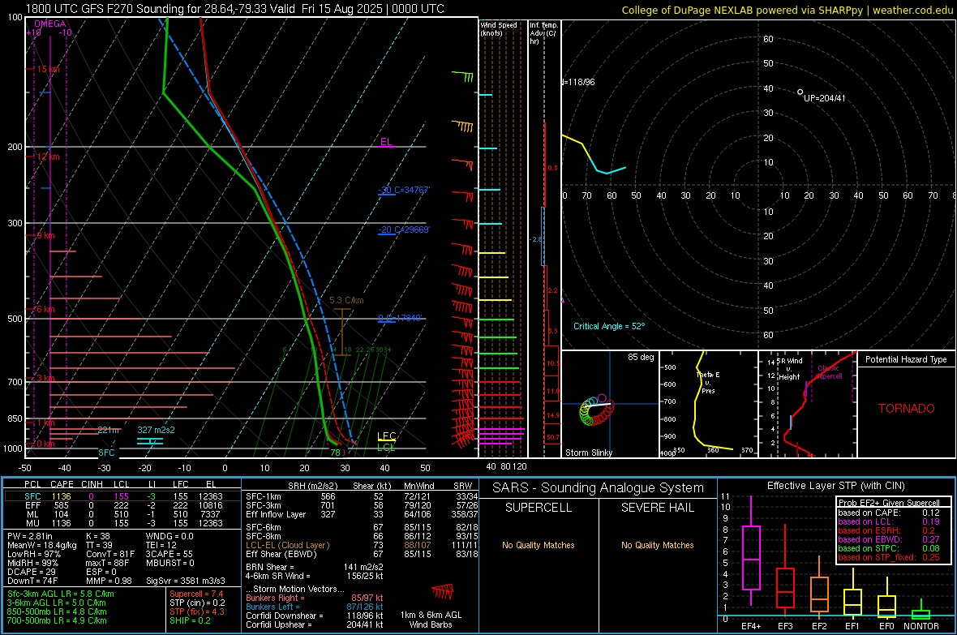Screen dimensions: 957x635
Task: Click the OMEGA label on the skew-T
Action: 50,24
